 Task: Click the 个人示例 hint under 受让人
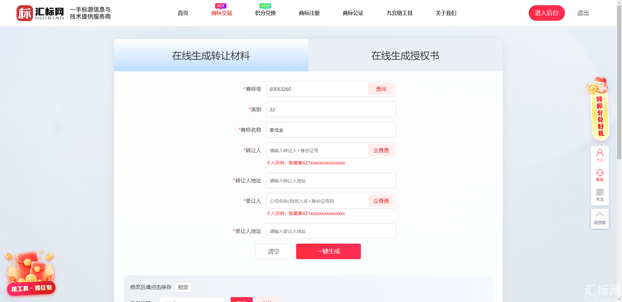(x=305, y=213)
